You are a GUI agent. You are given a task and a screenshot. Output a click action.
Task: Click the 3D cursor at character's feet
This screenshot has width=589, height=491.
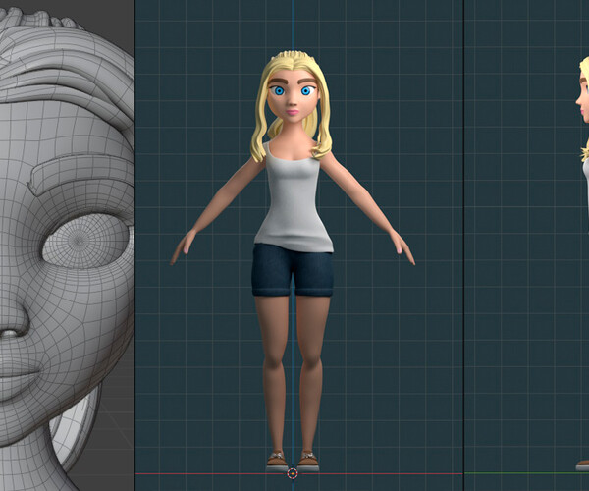tap(293, 473)
